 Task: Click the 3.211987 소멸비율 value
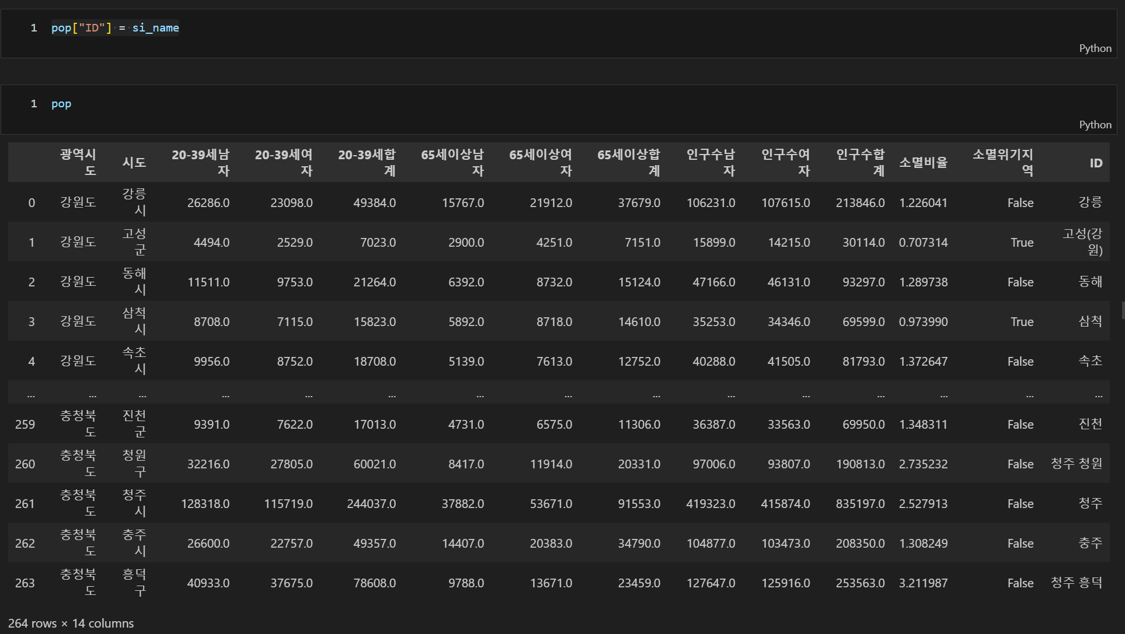pos(923,583)
